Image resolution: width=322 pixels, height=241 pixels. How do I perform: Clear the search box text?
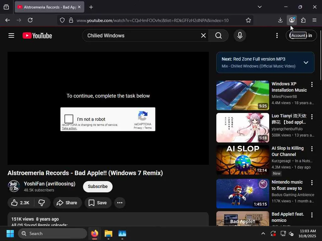click(x=203, y=35)
